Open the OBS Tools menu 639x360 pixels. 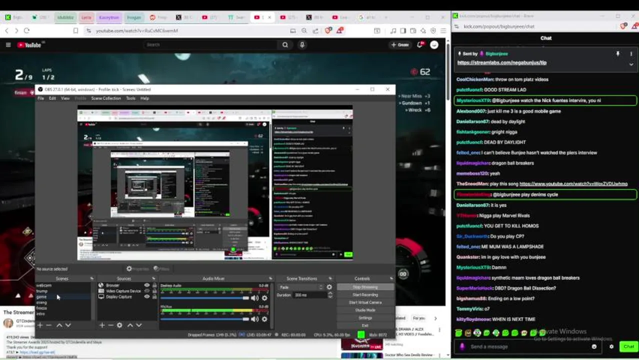pyautogui.click(x=130, y=98)
